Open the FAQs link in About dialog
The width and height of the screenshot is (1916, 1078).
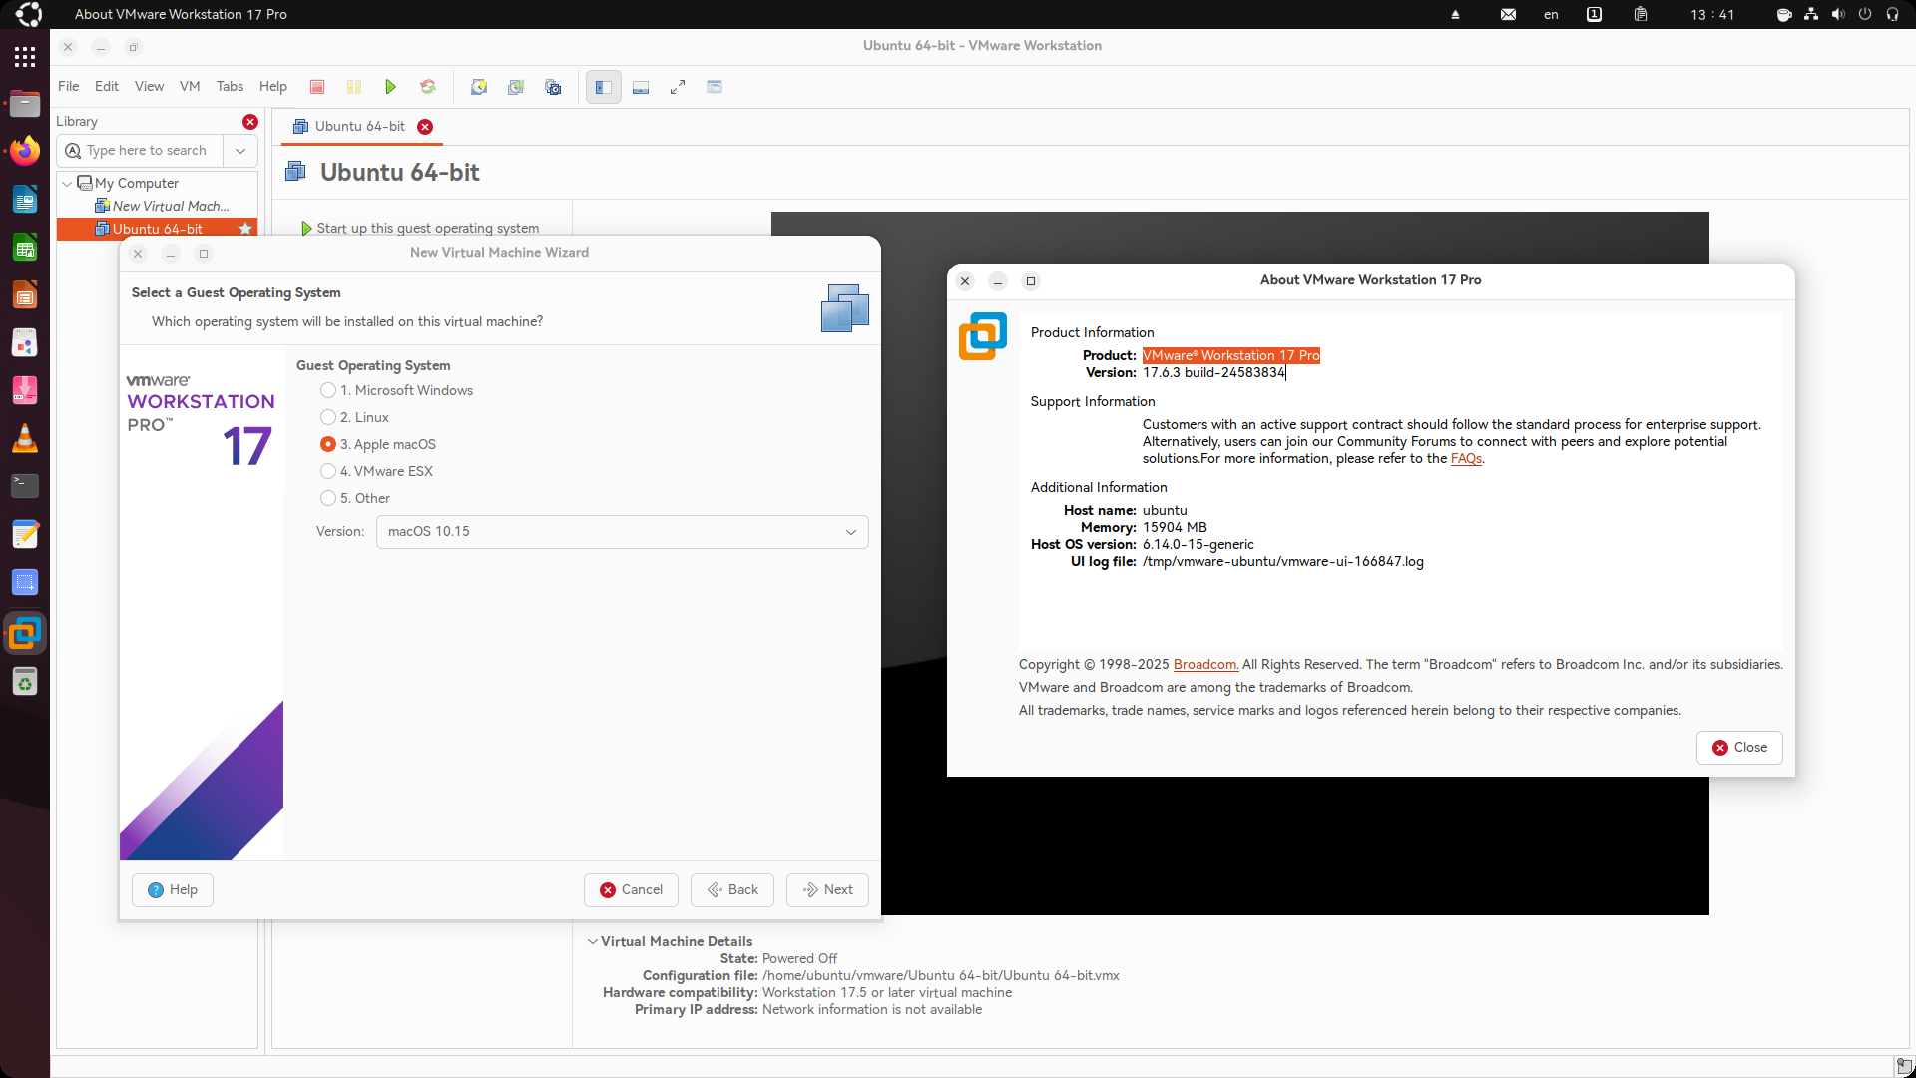click(x=1466, y=459)
